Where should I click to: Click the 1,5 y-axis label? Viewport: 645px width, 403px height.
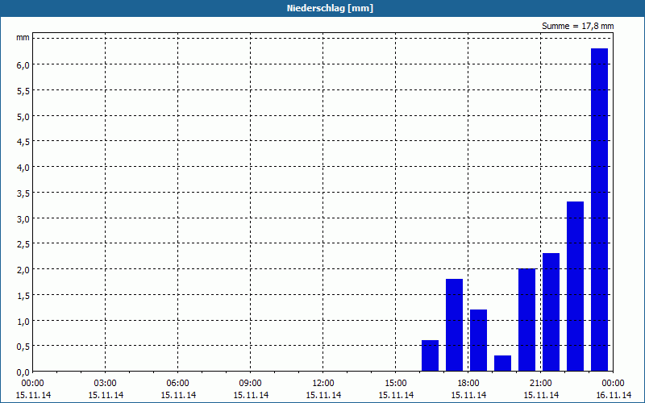[x=23, y=296]
